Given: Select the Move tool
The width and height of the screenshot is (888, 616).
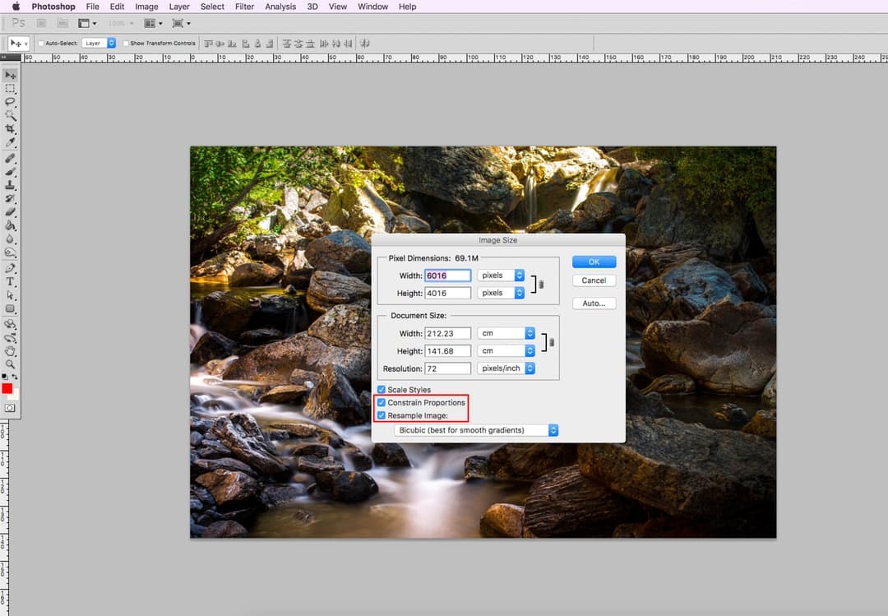Looking at the screenshot, I should (x=11, y=74).
